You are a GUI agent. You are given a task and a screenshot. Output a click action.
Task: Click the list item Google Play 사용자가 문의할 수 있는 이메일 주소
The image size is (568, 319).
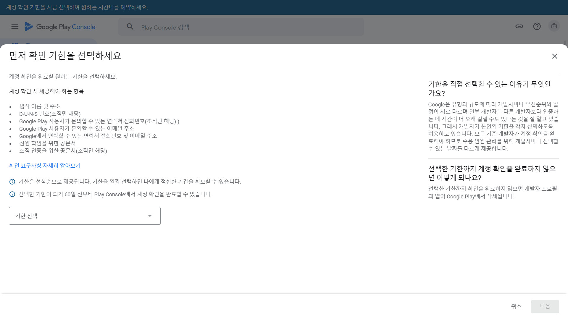[x=77, y=129]
